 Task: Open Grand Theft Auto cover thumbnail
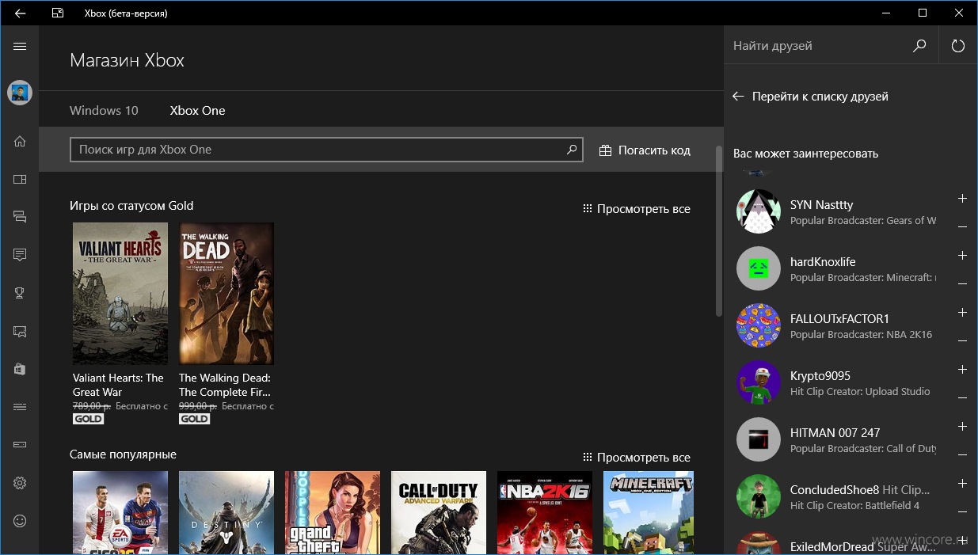333,513
